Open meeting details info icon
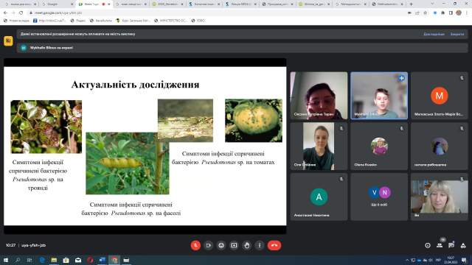 click(x=428, y=245)
